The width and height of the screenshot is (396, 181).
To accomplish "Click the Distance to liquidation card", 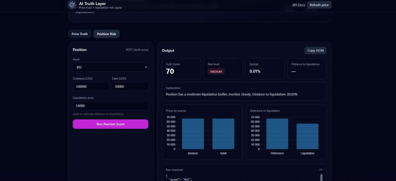I will [x=307, y=68].
